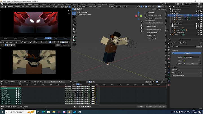
Task: Expand the Layer Settings section
Action: coord(152,38)
